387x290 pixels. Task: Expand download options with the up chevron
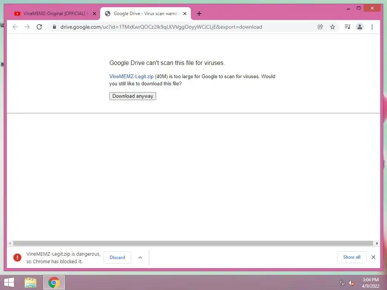140,258
